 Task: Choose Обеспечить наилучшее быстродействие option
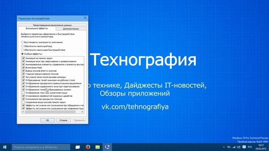22,50
